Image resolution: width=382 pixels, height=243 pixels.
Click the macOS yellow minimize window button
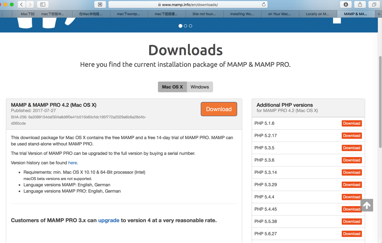5,4
